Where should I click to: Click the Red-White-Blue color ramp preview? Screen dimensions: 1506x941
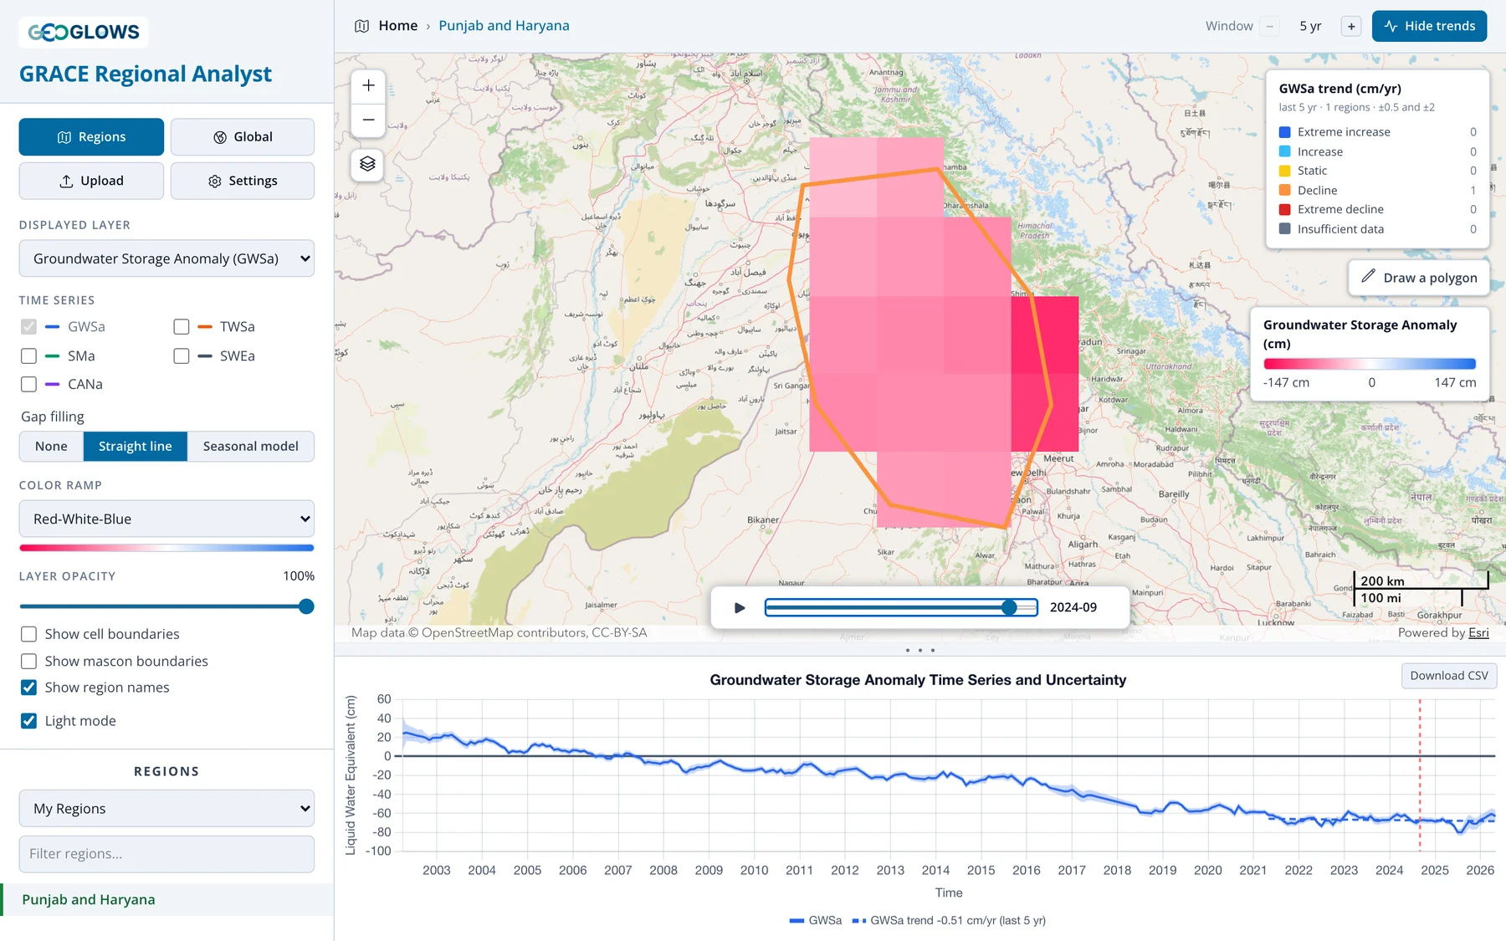click(166, 548)
